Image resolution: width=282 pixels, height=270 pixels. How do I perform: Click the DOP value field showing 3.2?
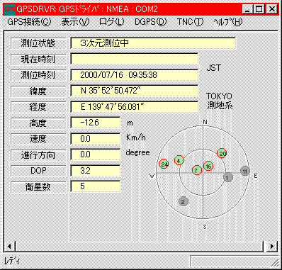tap(96, 171)
